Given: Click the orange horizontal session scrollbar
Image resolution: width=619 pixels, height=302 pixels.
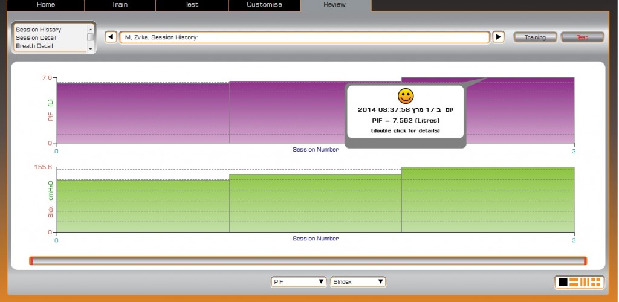Looking at the screenshot, I should pos(308,261).
